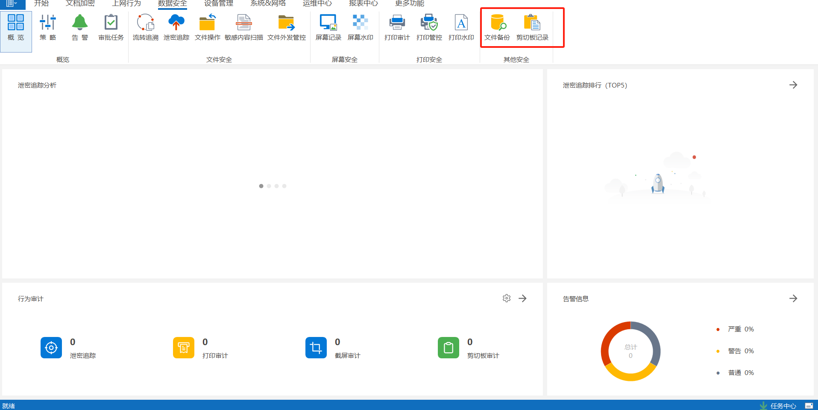
Task: Switch to the 报表中心 tab
Action: pos(364,3)
